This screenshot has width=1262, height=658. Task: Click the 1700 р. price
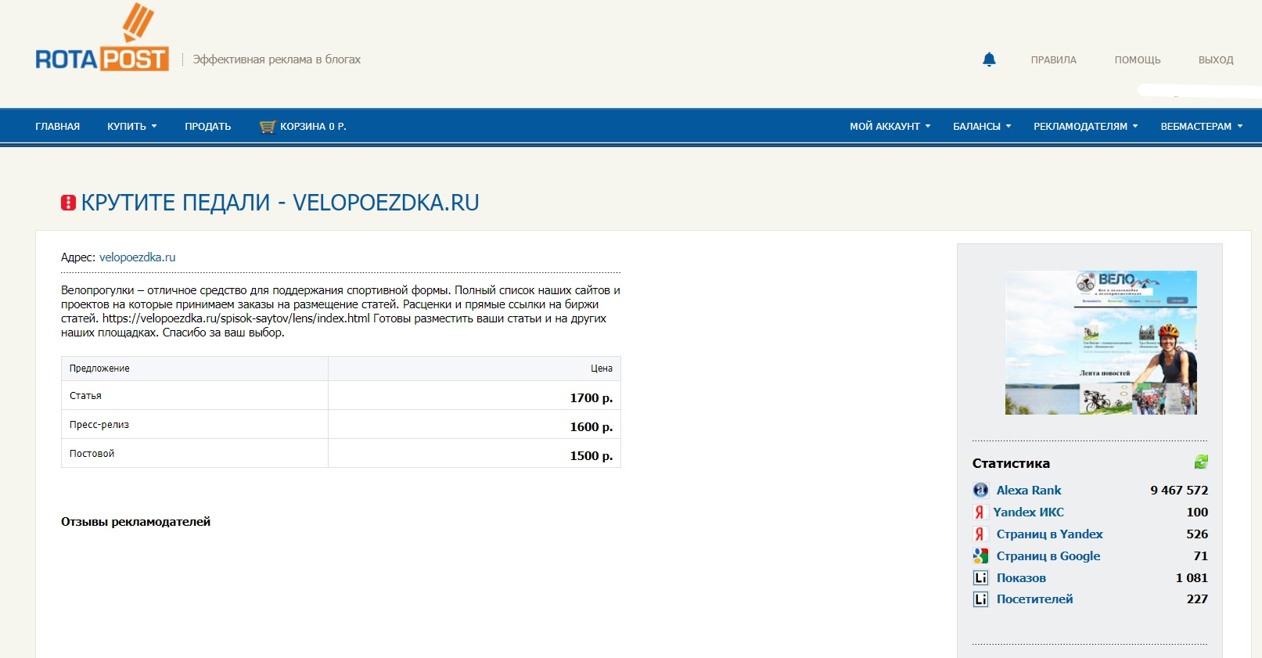point(591,397)
